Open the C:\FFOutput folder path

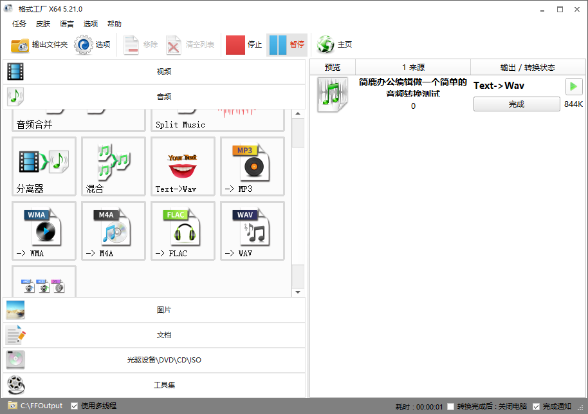35,406
